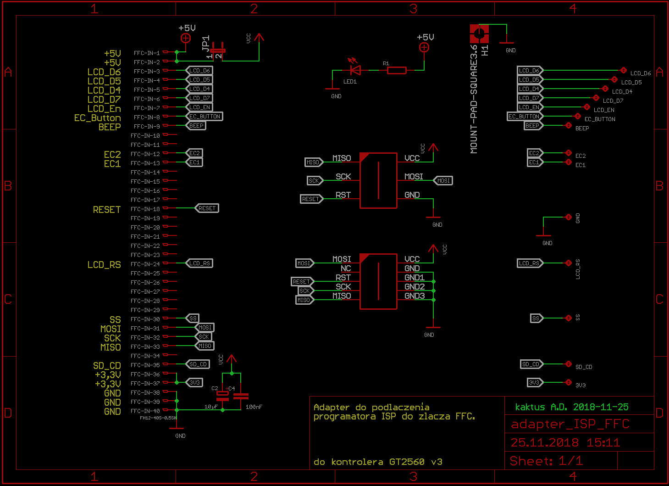Click the GND symbol below LED1
This screenshot has height=486, width=669.
(x=332, y=88)
